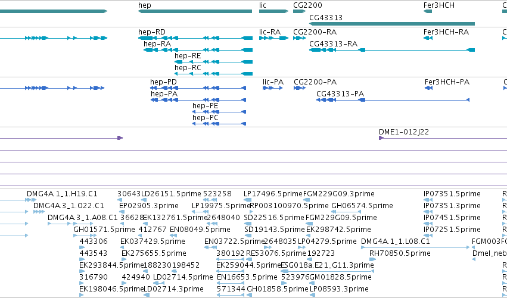507x298 pixels.
Task: Select the DMG4A.1_1.L08.C1 feature
Action: click(415, 247)
